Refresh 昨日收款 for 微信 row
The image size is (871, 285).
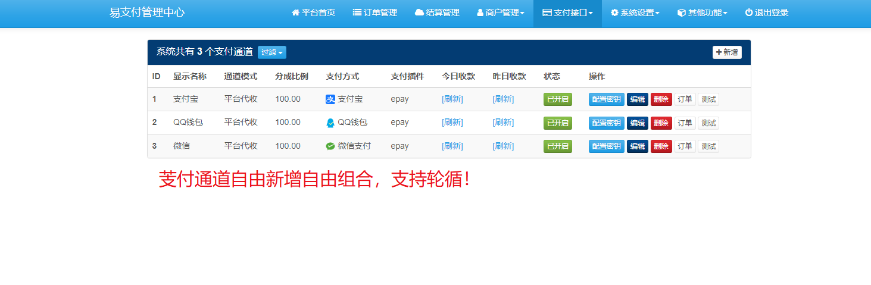[504, 146]
